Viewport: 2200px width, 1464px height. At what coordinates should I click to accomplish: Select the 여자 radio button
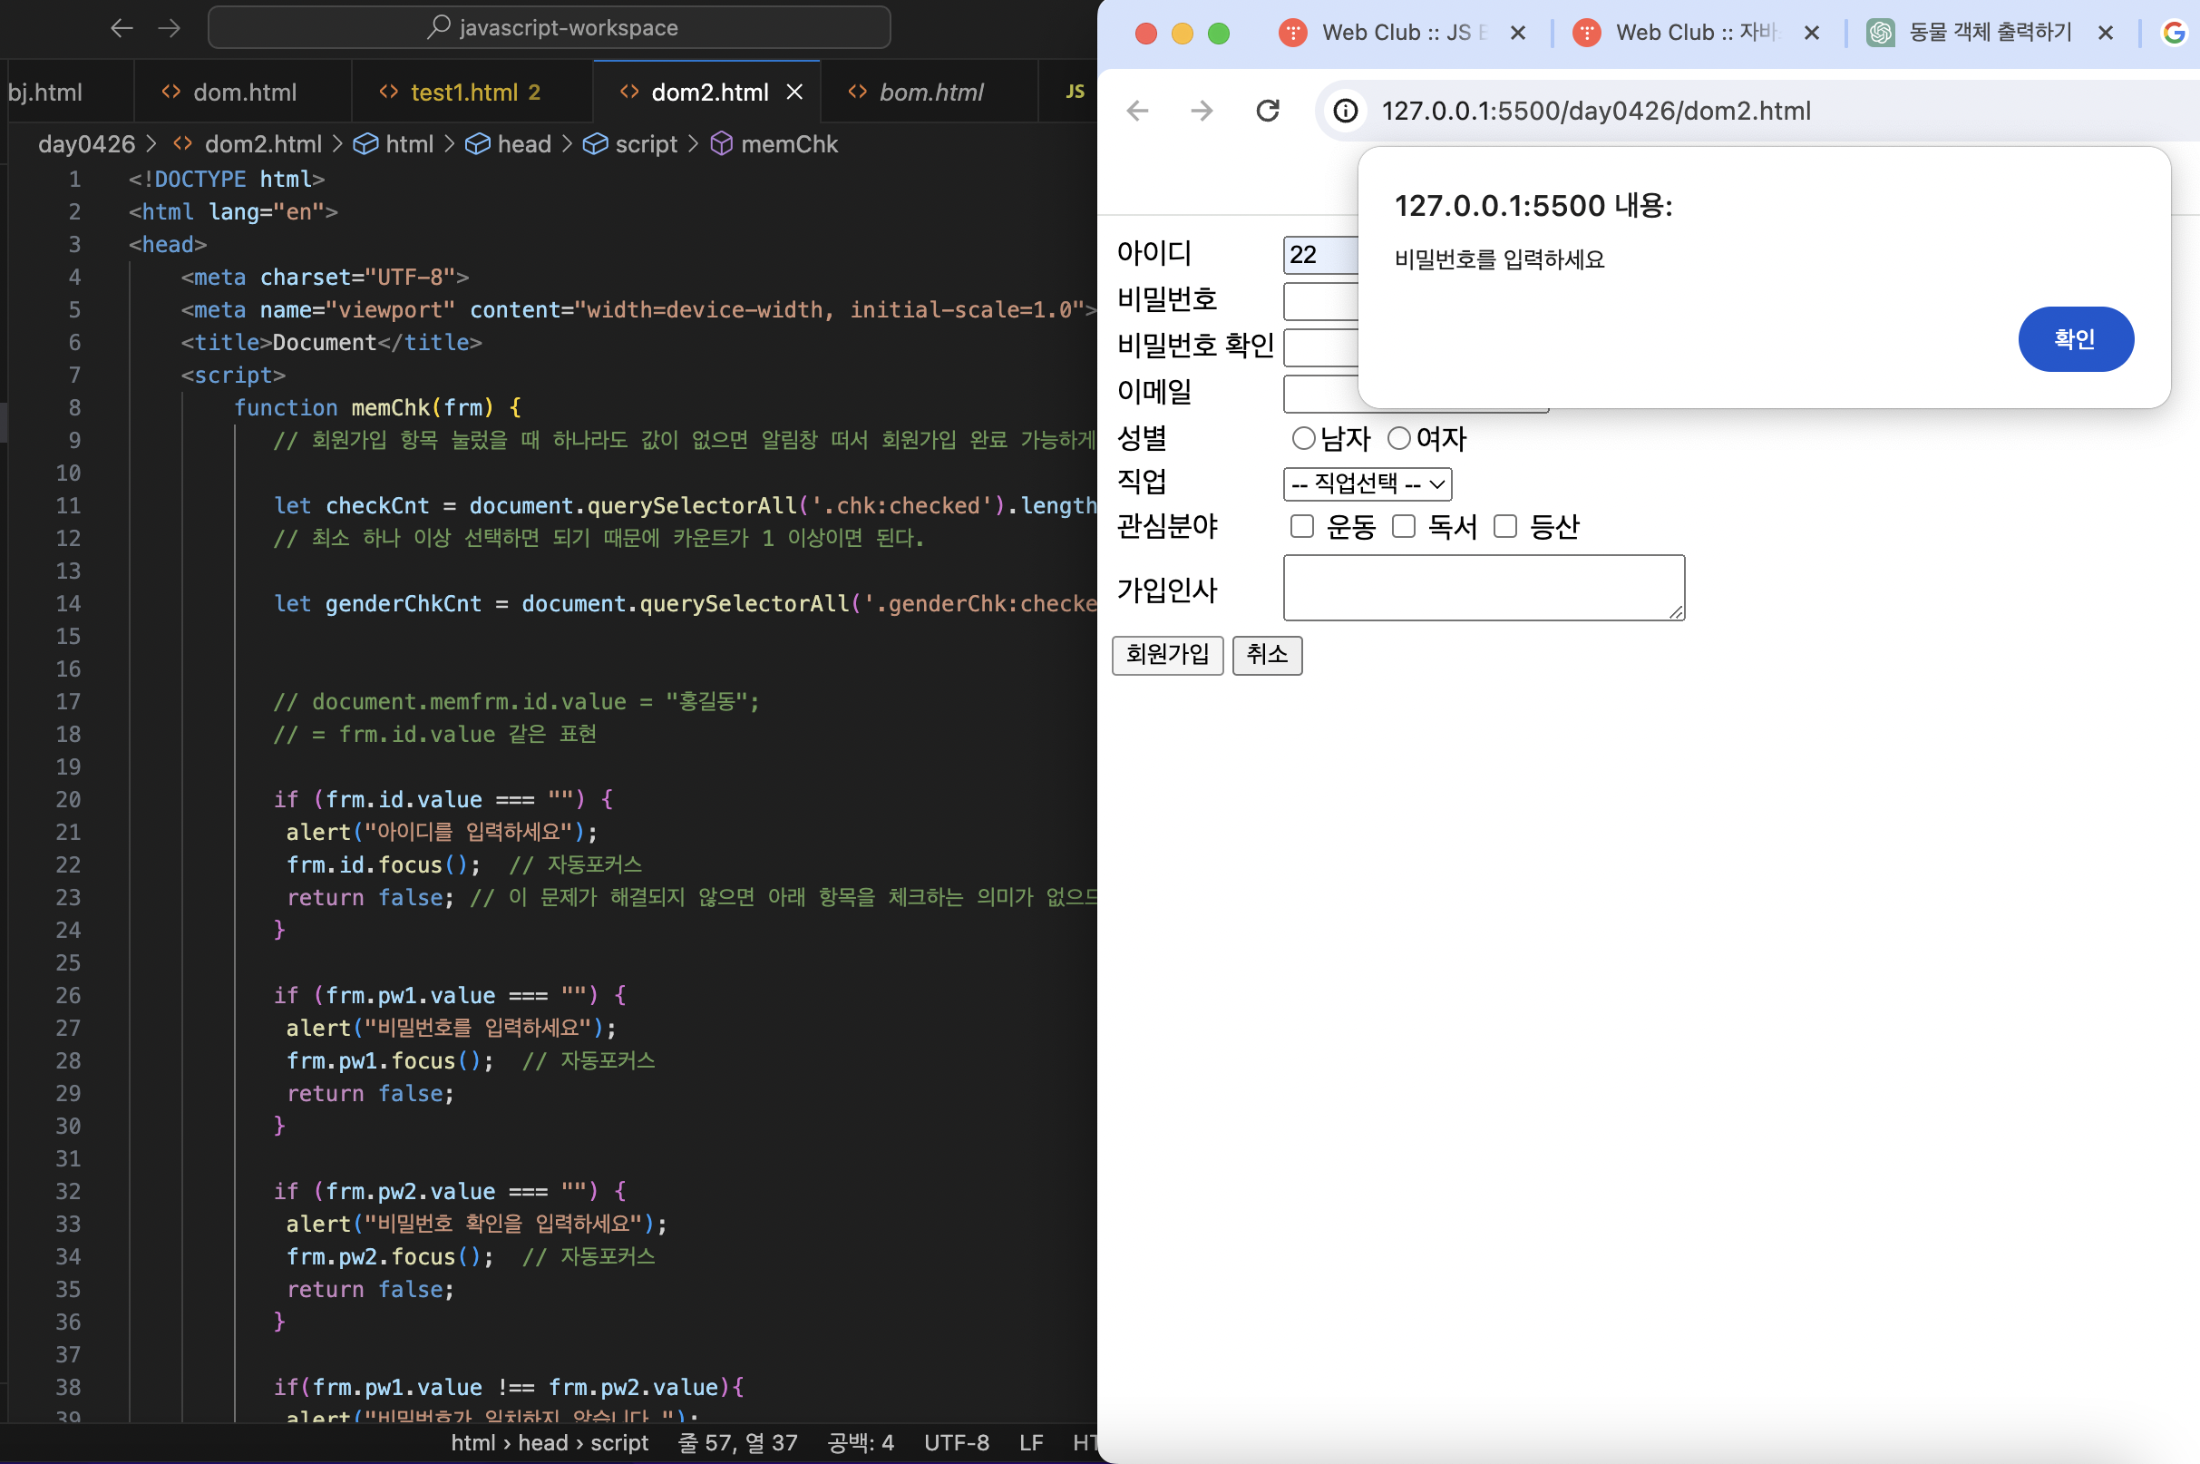pos(1398,438)
